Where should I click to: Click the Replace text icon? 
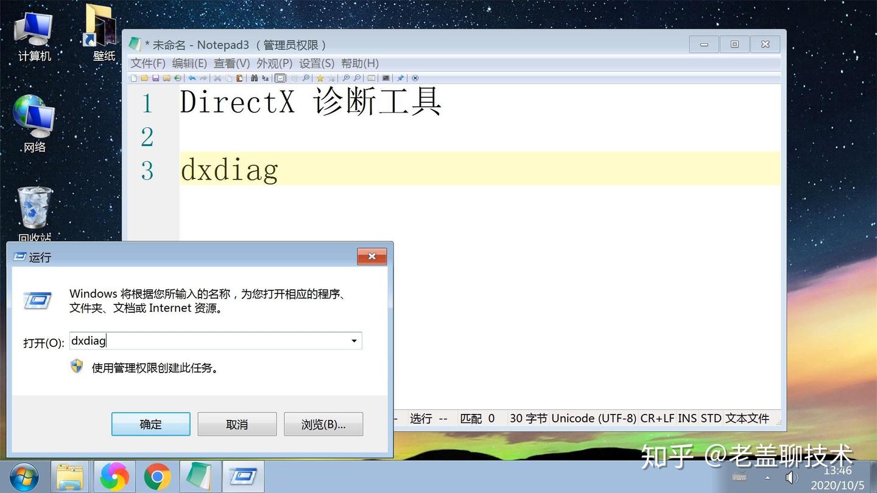[265, 78]
